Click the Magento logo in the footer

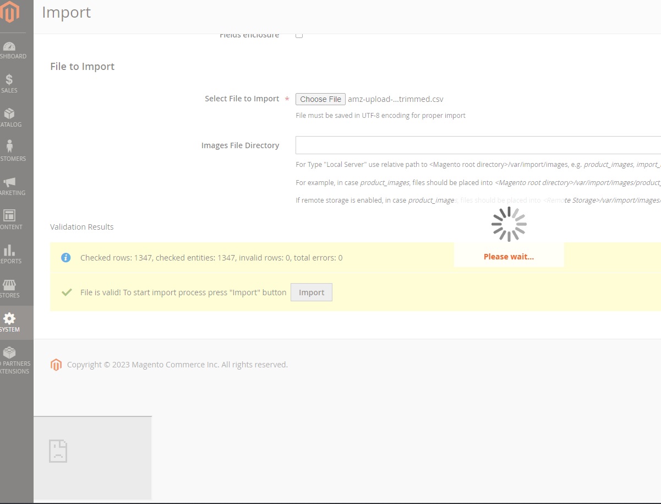pyautogui.click(x=56, y=365)
